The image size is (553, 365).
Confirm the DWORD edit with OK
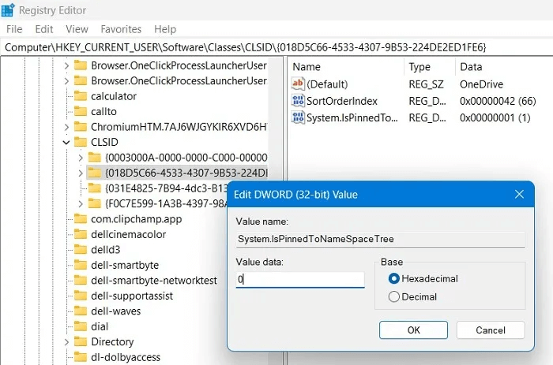pos(413,330)
